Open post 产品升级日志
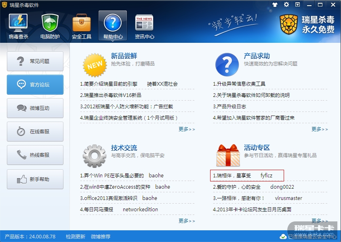This screenshot has height=242, width=341. tap(229, 107)
